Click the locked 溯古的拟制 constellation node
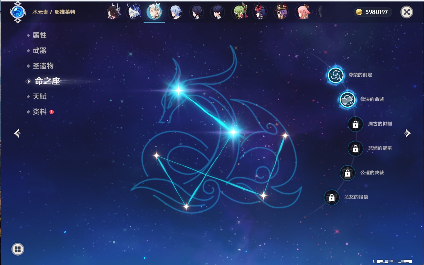Image resolution: width=424 pixels, height=265 pixels. tap(355, 124)
